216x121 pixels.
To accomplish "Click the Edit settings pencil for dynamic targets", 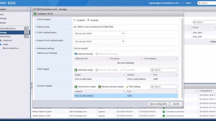I will 127,87.
